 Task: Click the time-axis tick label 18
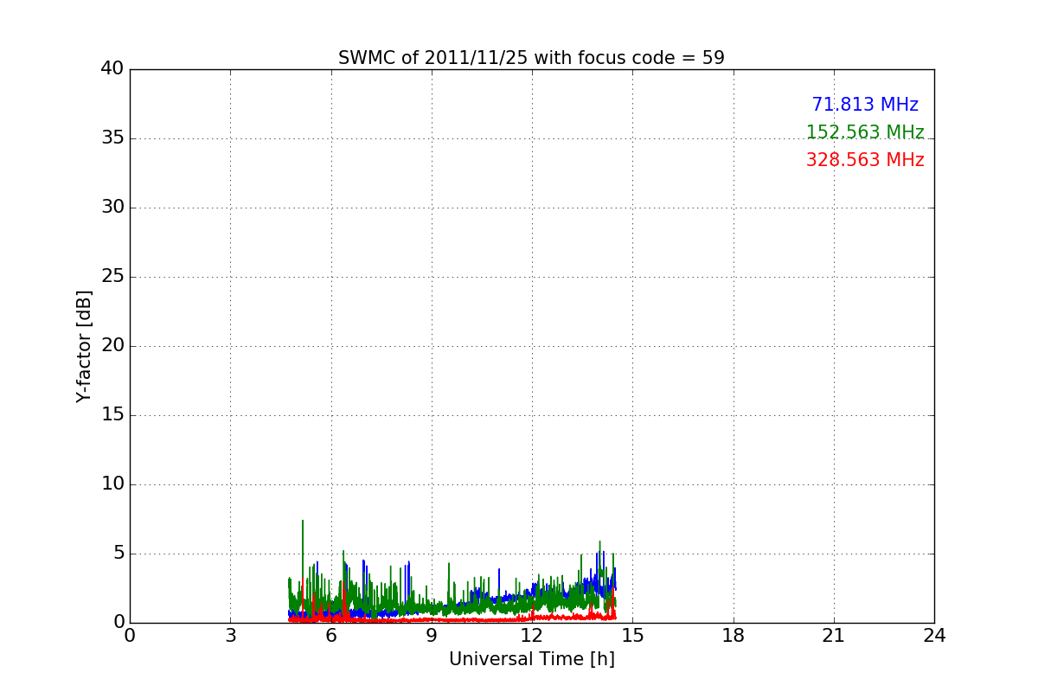(734, 636)
